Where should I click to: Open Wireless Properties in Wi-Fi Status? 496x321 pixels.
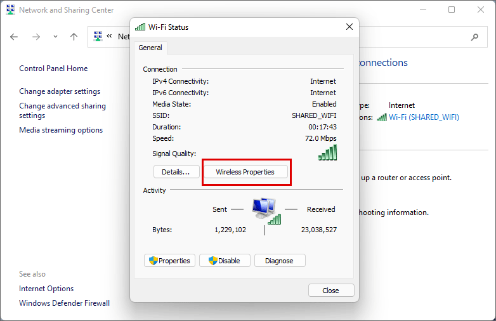pos(246,172)
